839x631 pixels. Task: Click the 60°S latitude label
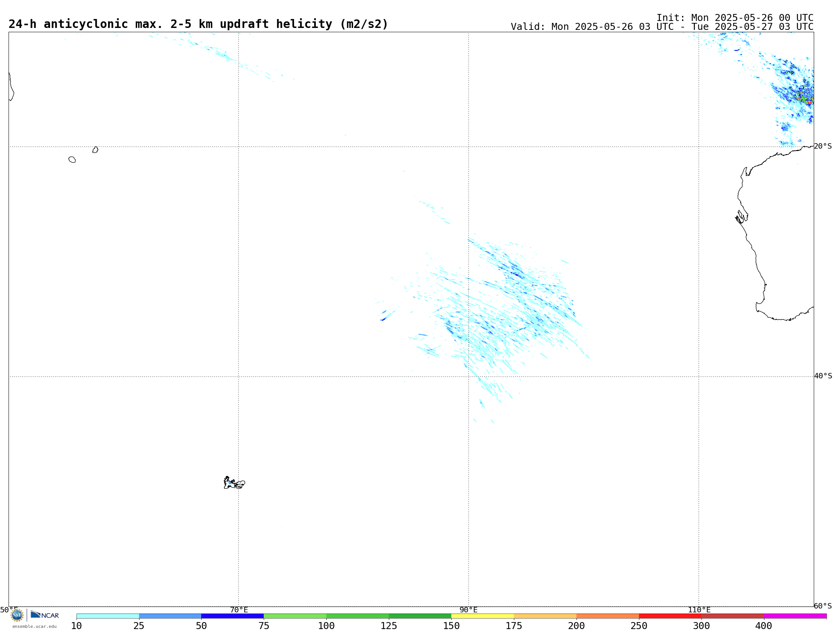coord(823,606)
